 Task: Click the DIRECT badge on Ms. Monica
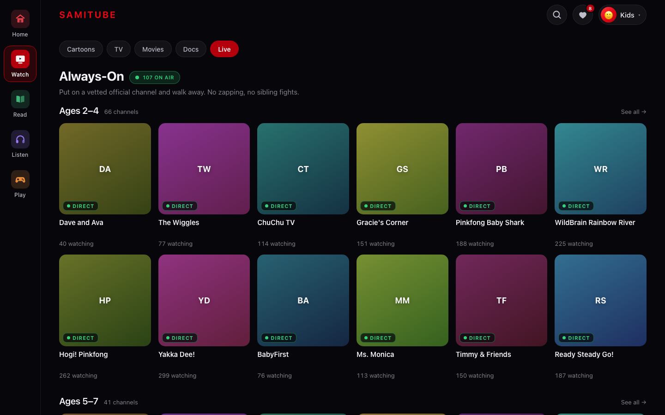[378, 338]
